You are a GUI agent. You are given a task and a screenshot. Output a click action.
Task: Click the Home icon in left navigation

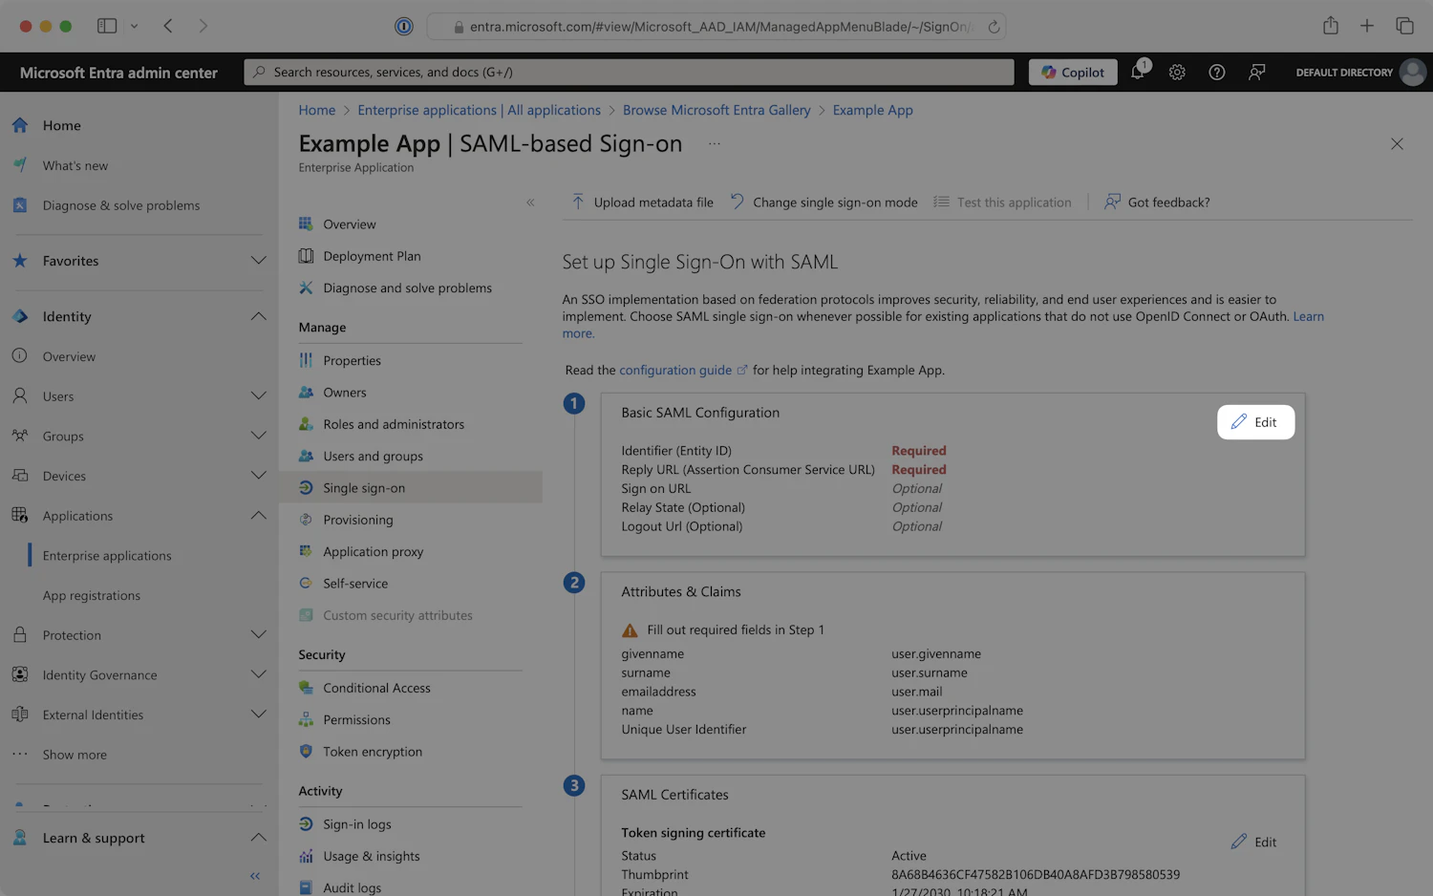pos(20,125)
